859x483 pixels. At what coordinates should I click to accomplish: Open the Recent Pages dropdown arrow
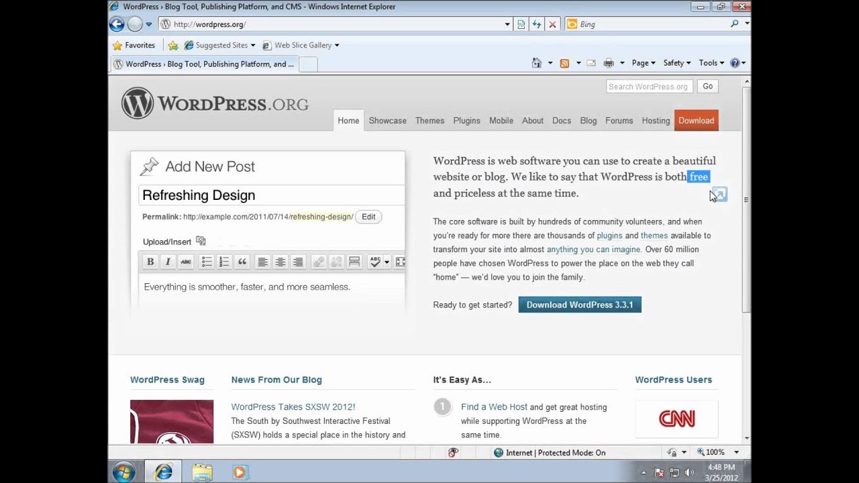tap(149, 24)
